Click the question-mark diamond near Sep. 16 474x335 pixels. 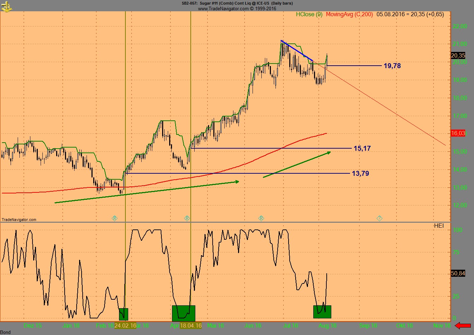click(379, 218)
